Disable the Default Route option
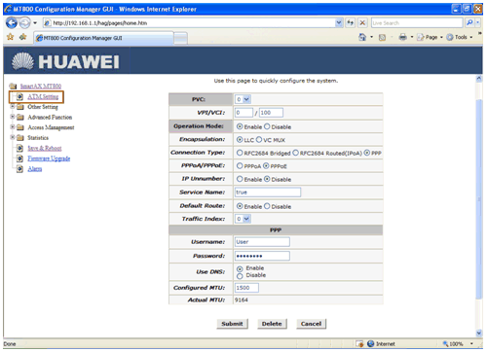The height and width of the screenshot is (352, 488). point(267,206)
